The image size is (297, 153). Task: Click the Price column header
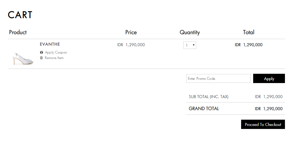(131, 32)
